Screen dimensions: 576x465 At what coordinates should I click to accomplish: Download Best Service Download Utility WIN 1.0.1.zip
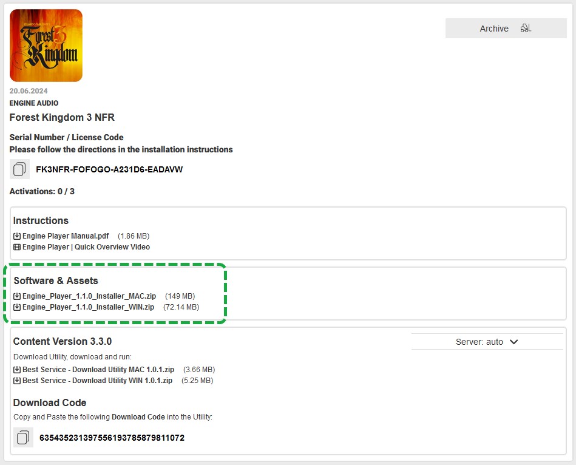coord(97,381)
